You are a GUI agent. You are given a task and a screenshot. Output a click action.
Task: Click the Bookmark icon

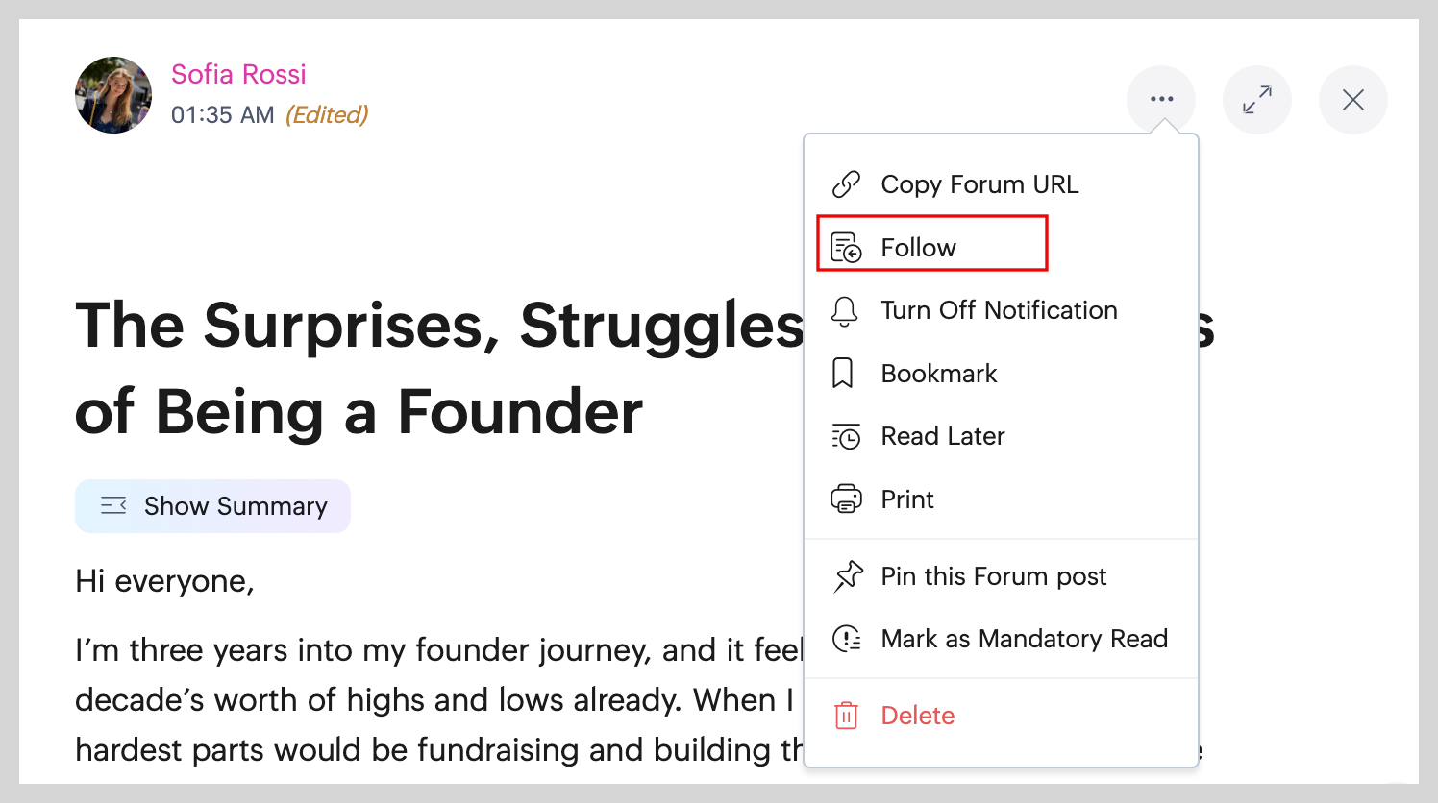[x=843, y=374]
